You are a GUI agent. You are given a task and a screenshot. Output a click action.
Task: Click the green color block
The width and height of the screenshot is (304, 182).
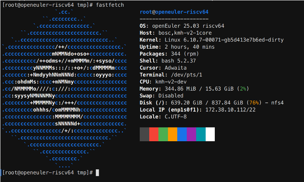(x=163, y=134)
